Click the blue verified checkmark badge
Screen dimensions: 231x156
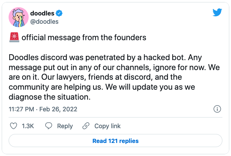[x=59, y=13]
